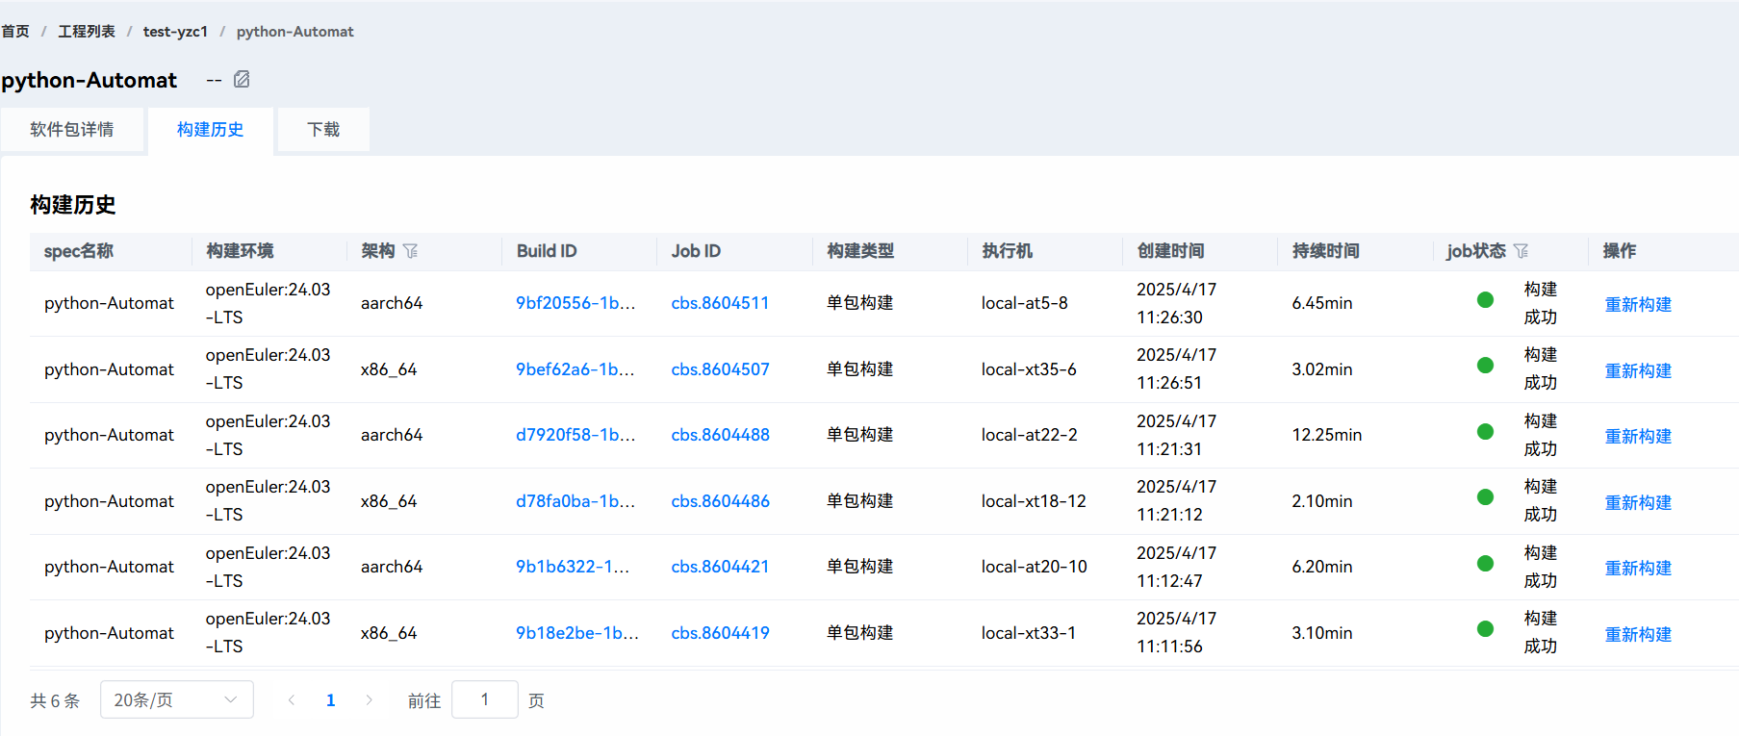Expand the 20条/页 page size dropdown
Viewport: 1739px width, 736px height.
[x=176, y=700]
